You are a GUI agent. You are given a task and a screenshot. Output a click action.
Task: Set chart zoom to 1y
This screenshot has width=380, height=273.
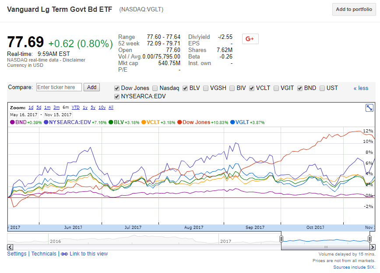[x=85, y=107]
